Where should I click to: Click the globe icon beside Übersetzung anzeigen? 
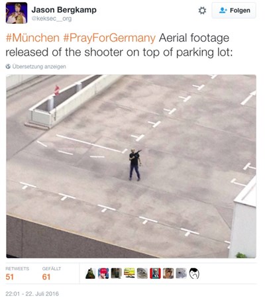coord(8,66)
